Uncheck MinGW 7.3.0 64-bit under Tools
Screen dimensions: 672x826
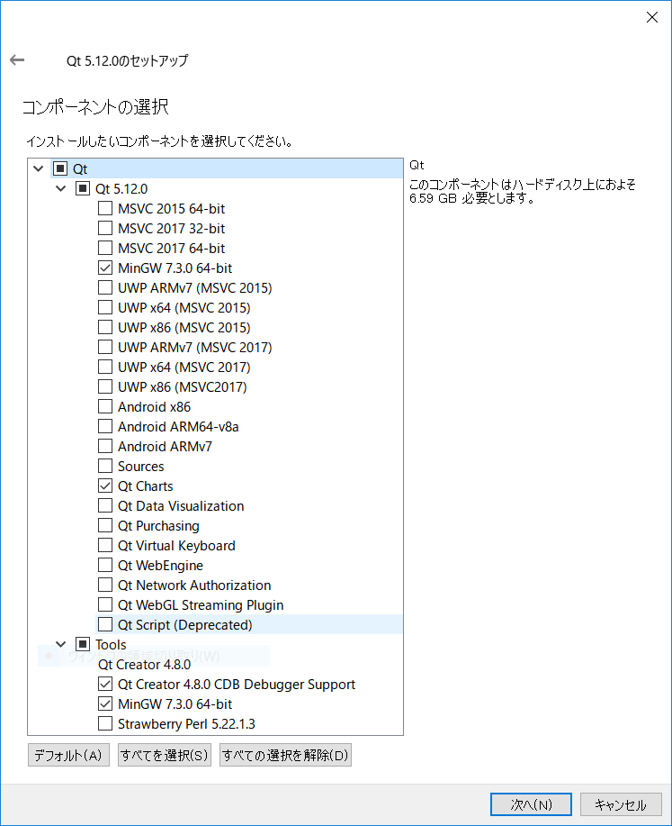(x=105, y=704)
